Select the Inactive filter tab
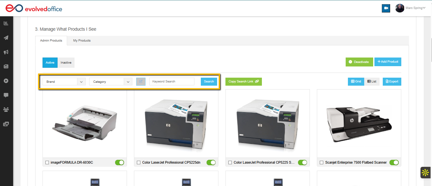The image size is (432, 186). click(x=66, y=63)
